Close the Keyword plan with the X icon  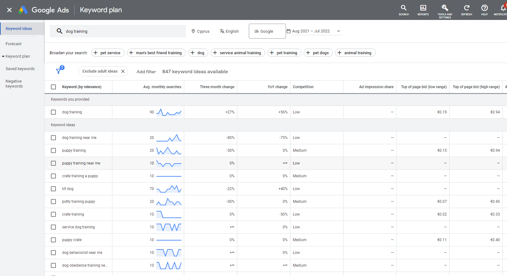pyautogui.click(x=9, y=10)
